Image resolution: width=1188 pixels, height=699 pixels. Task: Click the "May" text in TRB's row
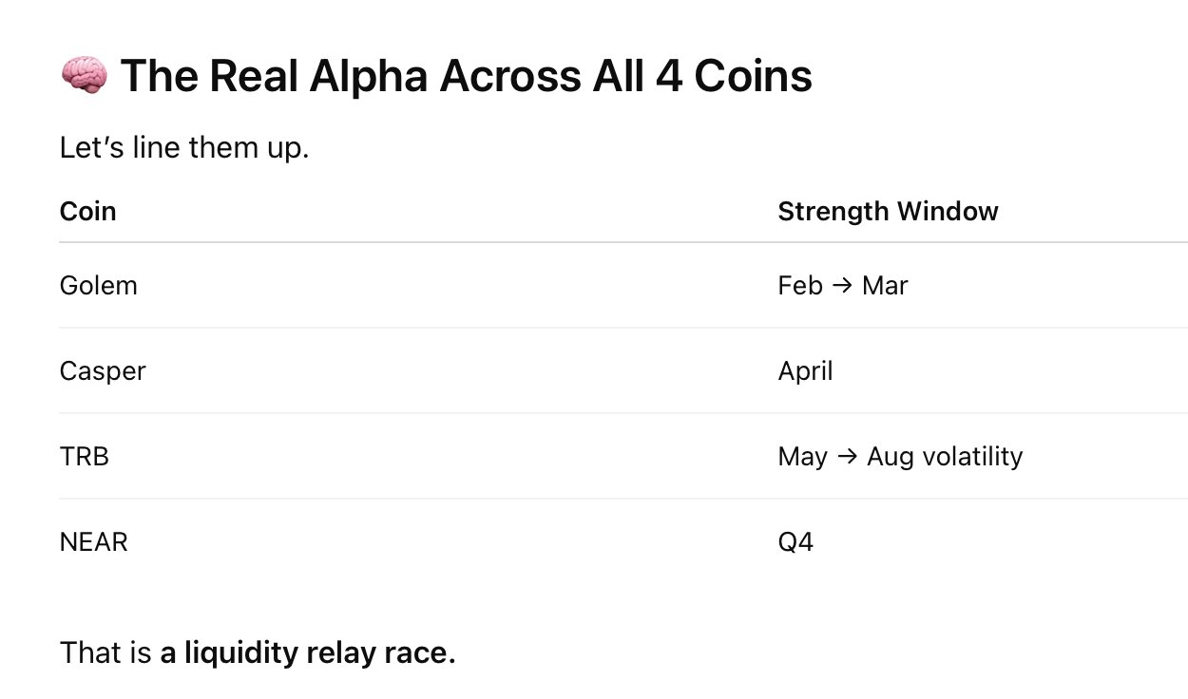point(802,456)
